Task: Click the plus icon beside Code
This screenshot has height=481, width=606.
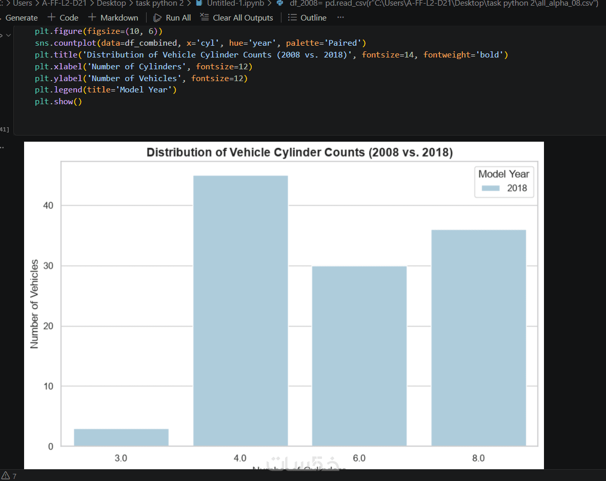Action: coord(51,17)
